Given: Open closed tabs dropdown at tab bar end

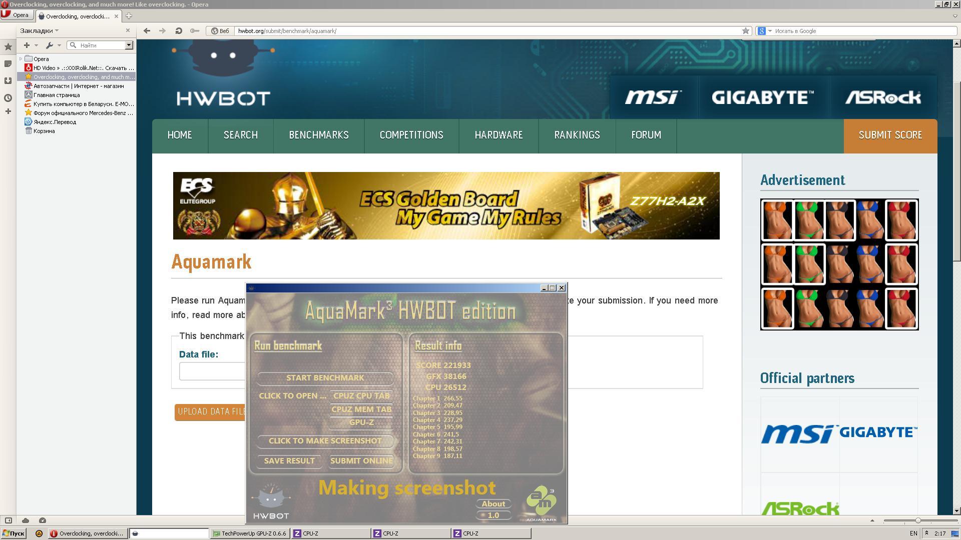Looking at the screenshot, I should click(955, 16).
